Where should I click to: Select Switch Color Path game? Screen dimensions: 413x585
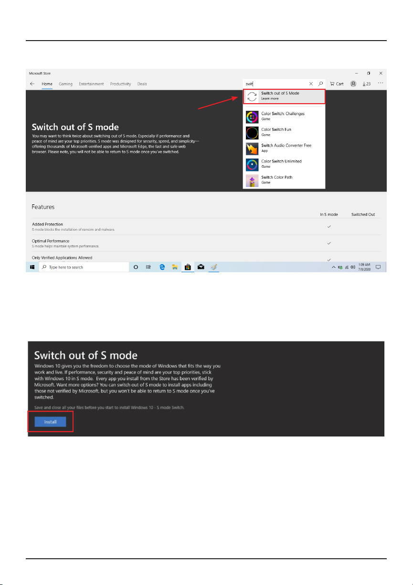pos(284,180)
